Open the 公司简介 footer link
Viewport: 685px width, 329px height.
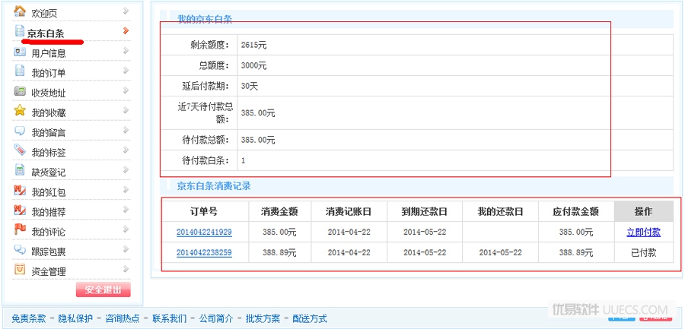point(216,318)
